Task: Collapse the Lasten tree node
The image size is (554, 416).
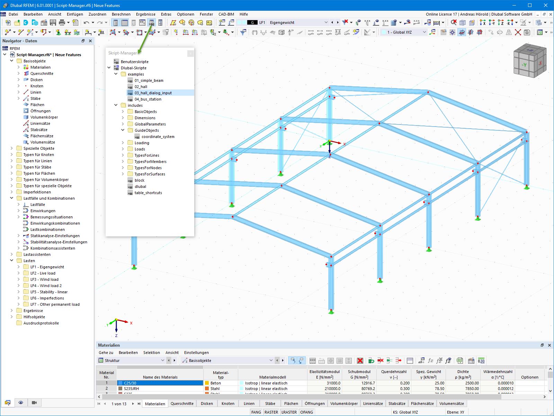Action: 12,261
